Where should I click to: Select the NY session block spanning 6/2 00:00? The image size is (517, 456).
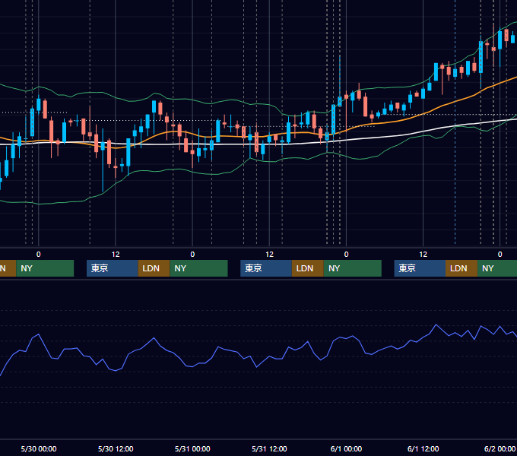[x=497, y=268]
